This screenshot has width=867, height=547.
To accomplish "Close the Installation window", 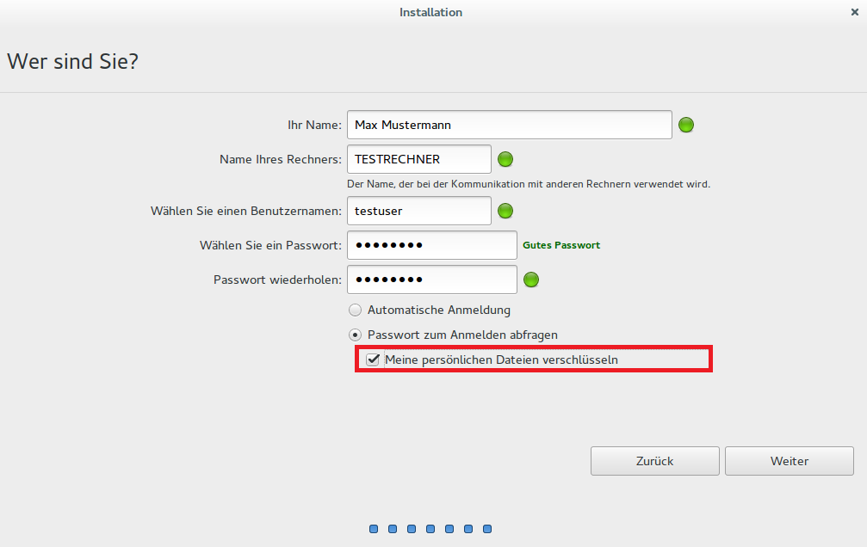I will (x=853, y=12).
